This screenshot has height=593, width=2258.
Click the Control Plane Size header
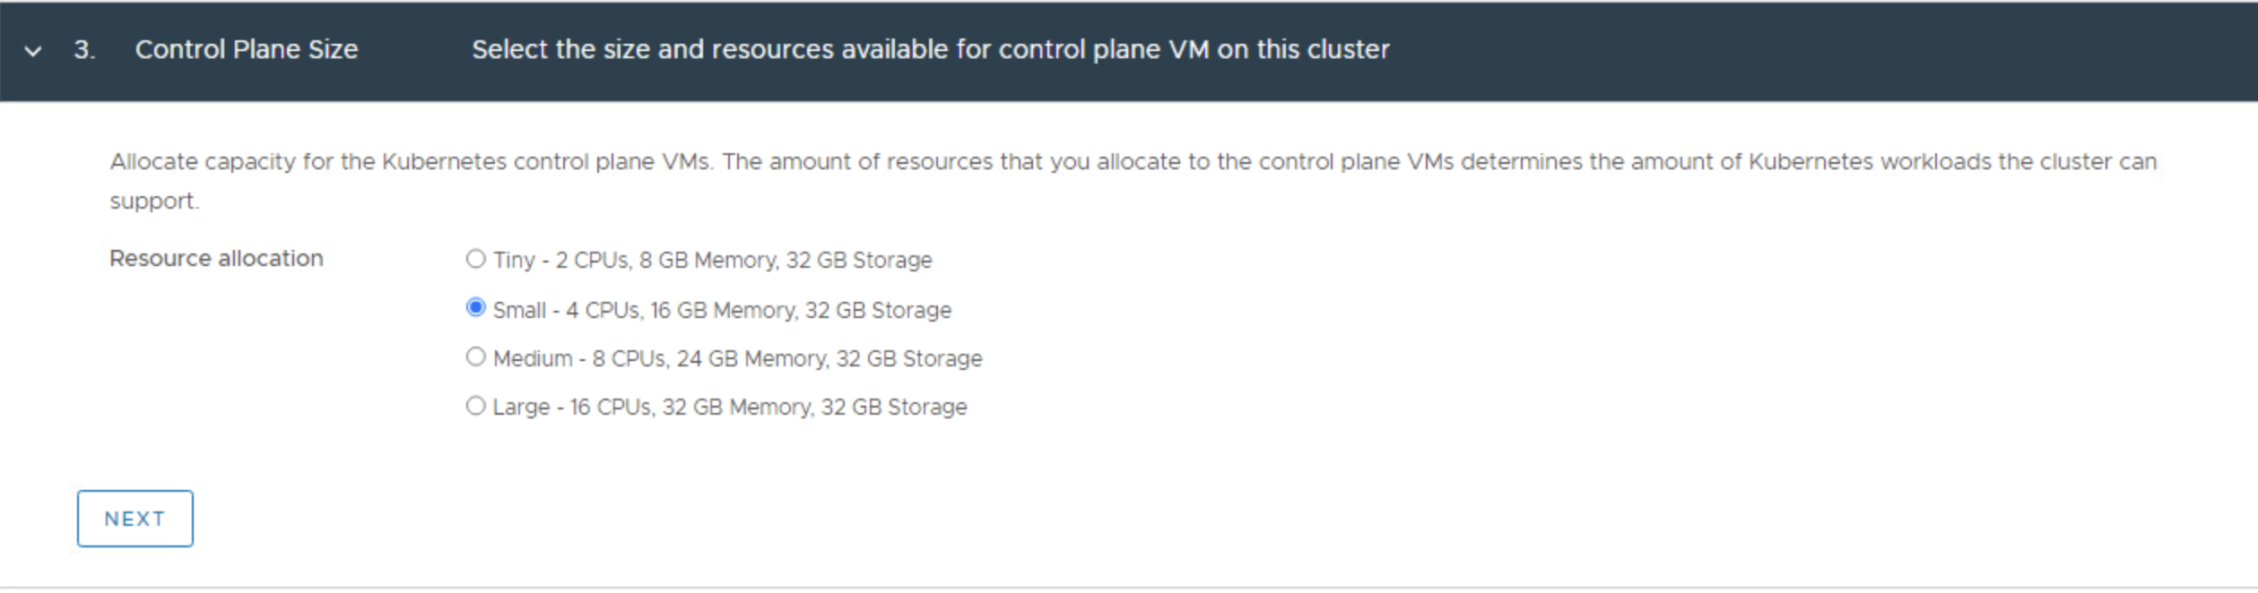click(x=246, y=50)
